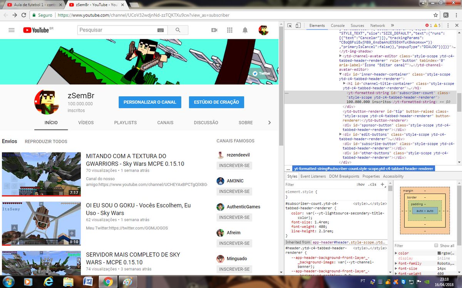Expand the edit-buttons div node

click(340, 134)
